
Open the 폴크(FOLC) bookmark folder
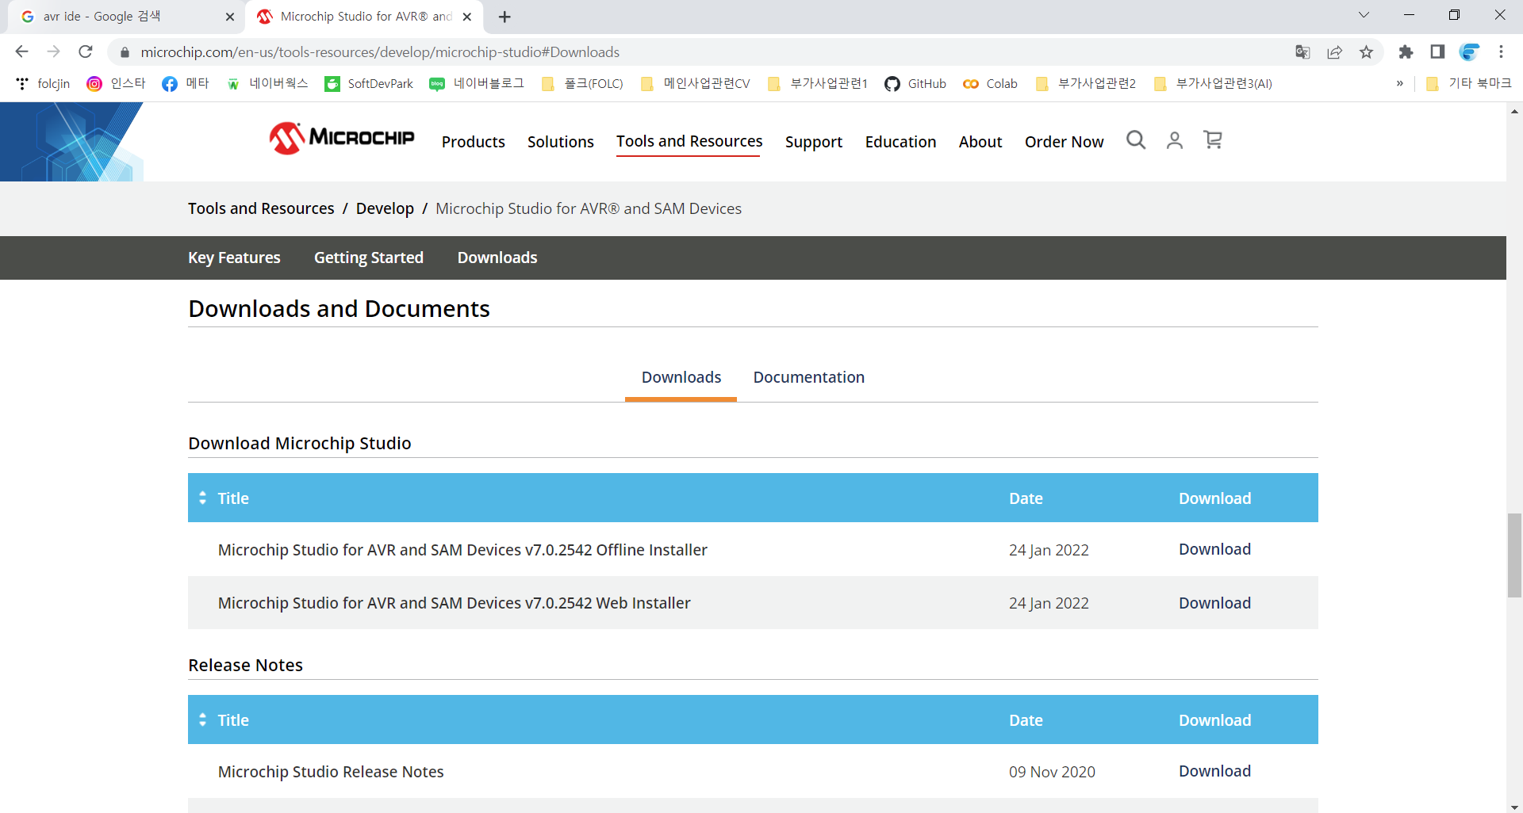[582, 83]
